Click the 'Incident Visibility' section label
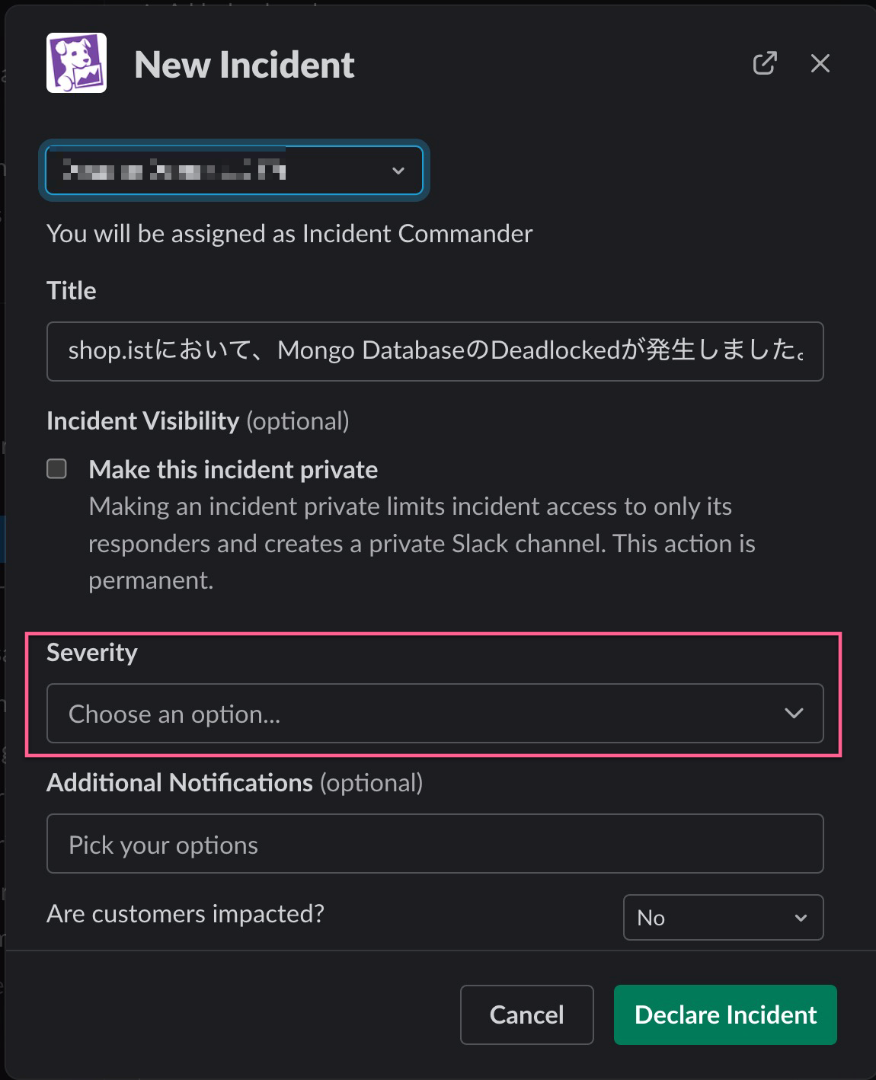 pyautogui.click(x=143, y=421)
